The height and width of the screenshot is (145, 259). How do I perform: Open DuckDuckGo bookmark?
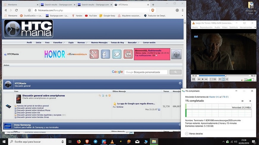[x=31, y=16]
